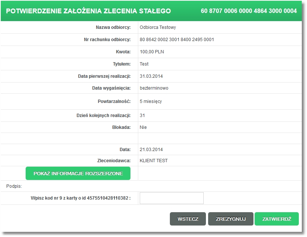Click the Wpisz kod nr 9 z karty label
The image size is (307, 237).
click(81, 198)
